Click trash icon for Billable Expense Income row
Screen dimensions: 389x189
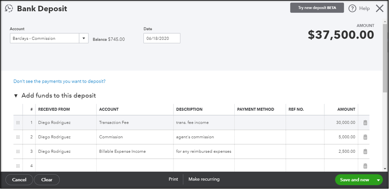(365, 152)
